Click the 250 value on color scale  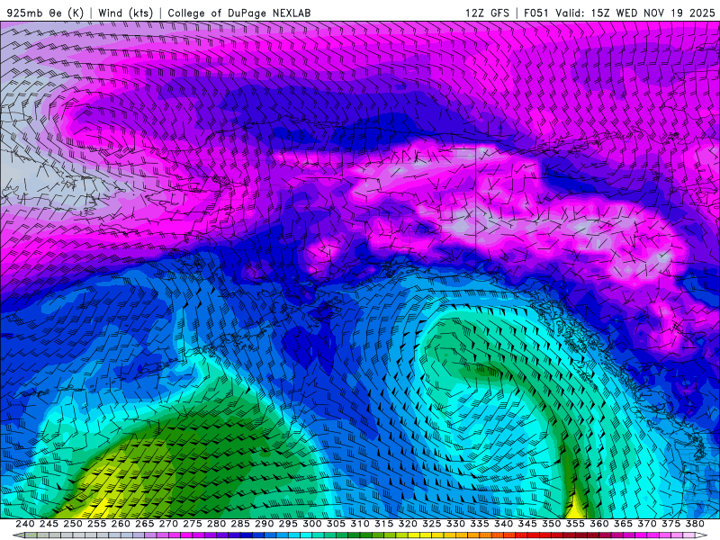click(x=73, y=524)
